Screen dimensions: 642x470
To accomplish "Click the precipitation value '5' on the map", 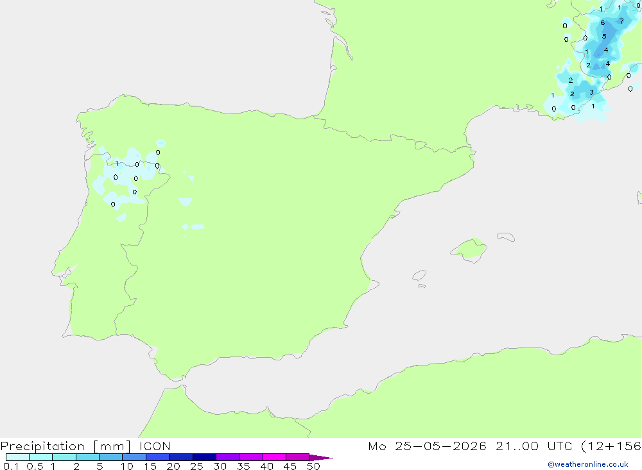I will pos(604,37).
